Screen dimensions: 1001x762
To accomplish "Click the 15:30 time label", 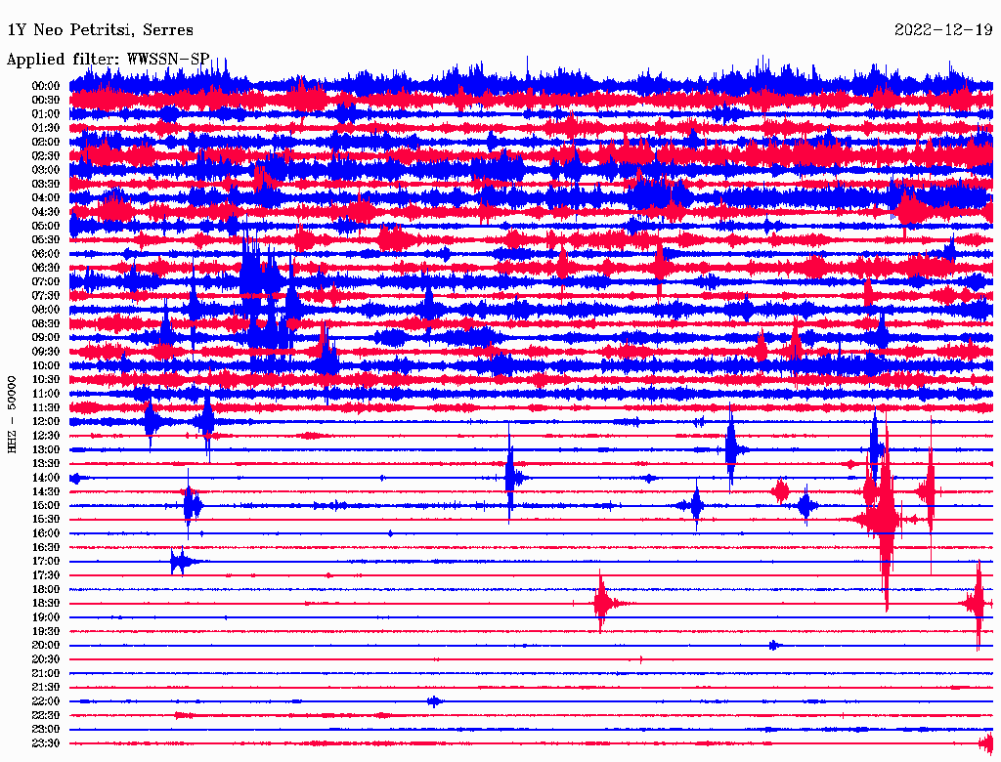I will [46, 520].
